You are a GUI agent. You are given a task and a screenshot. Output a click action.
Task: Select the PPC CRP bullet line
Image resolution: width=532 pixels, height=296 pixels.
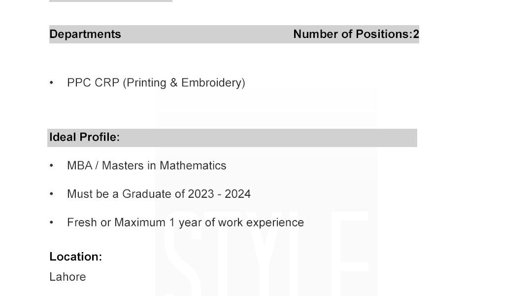pos(156,82)
